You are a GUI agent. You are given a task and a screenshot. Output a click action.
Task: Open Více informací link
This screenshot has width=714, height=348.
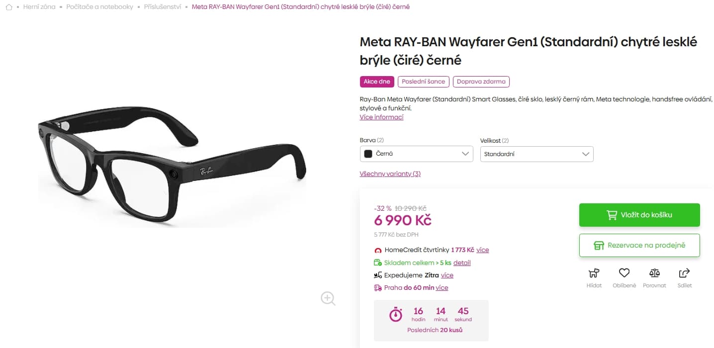381,117
